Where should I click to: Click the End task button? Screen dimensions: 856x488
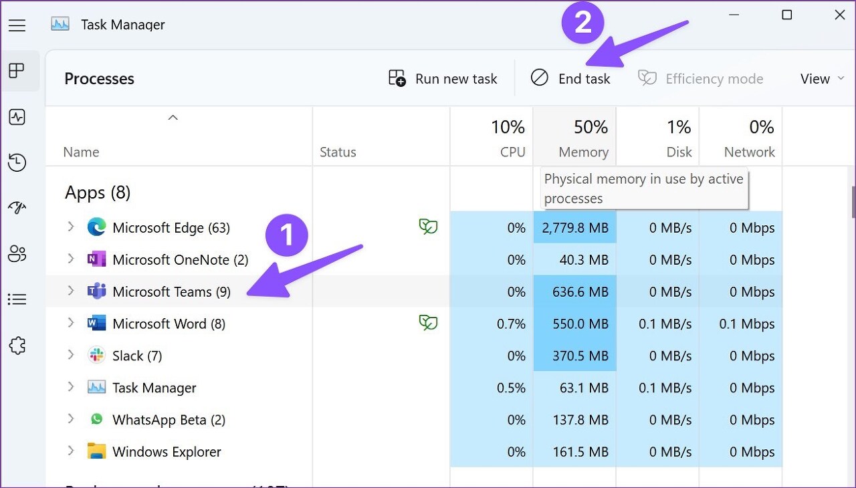(570, 79)
